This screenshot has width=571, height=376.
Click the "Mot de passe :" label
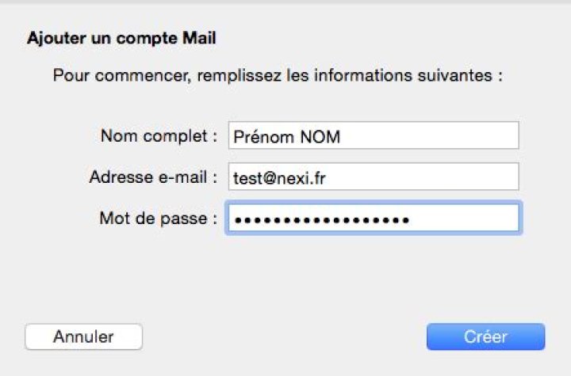pyautogui.click(x=159, y=218)
